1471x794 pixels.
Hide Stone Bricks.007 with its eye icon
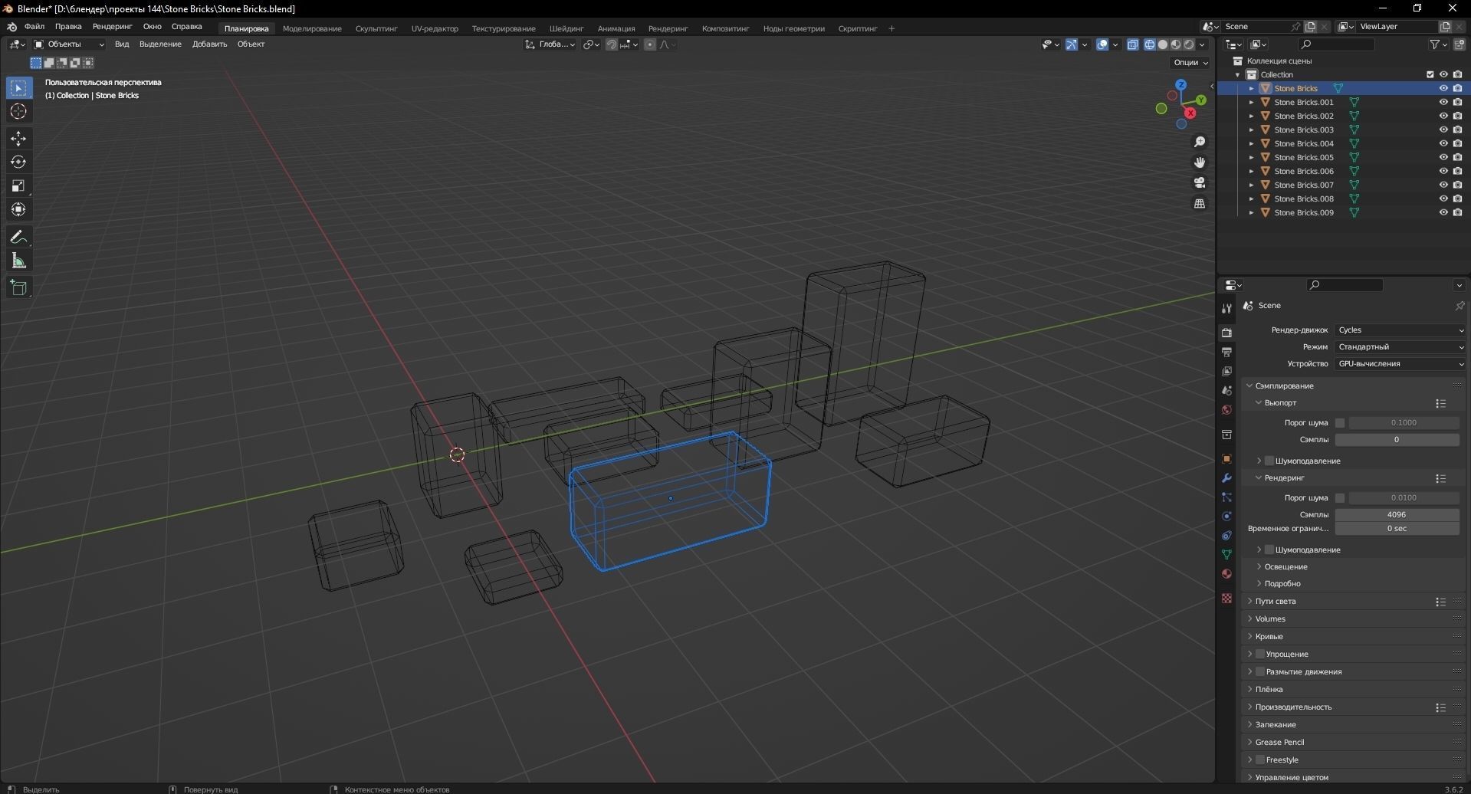[x=1443, y=185]
